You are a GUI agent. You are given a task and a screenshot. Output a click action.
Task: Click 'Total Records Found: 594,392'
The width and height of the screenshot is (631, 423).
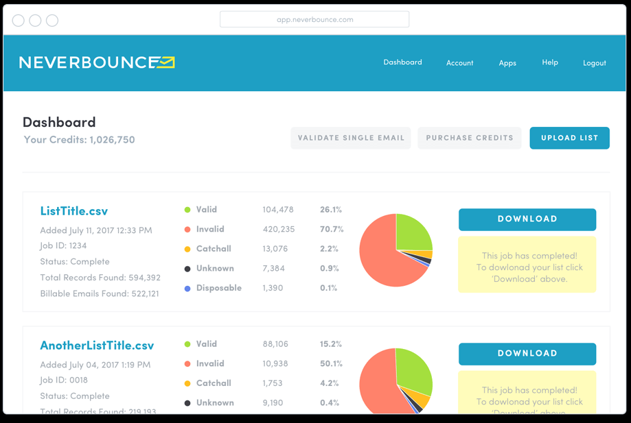[100, 278]
